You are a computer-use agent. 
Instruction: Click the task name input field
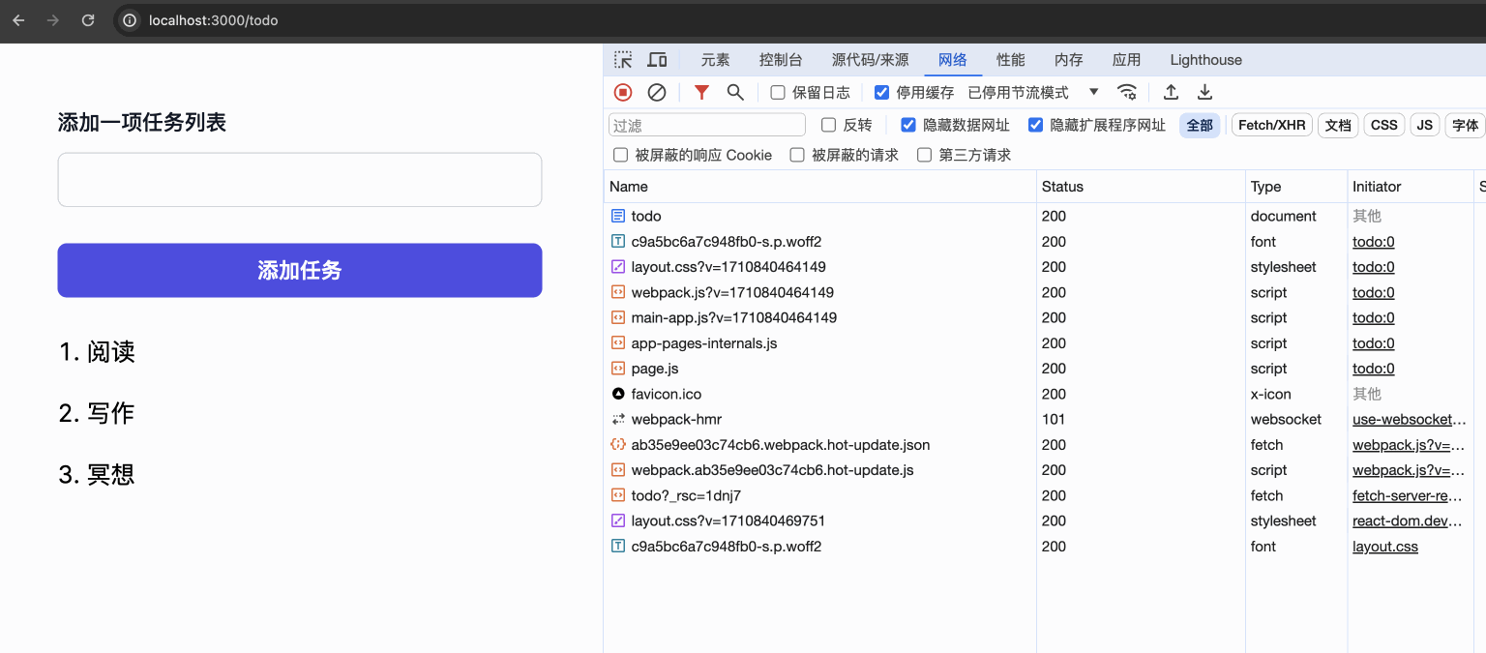(x=300, y=179)
